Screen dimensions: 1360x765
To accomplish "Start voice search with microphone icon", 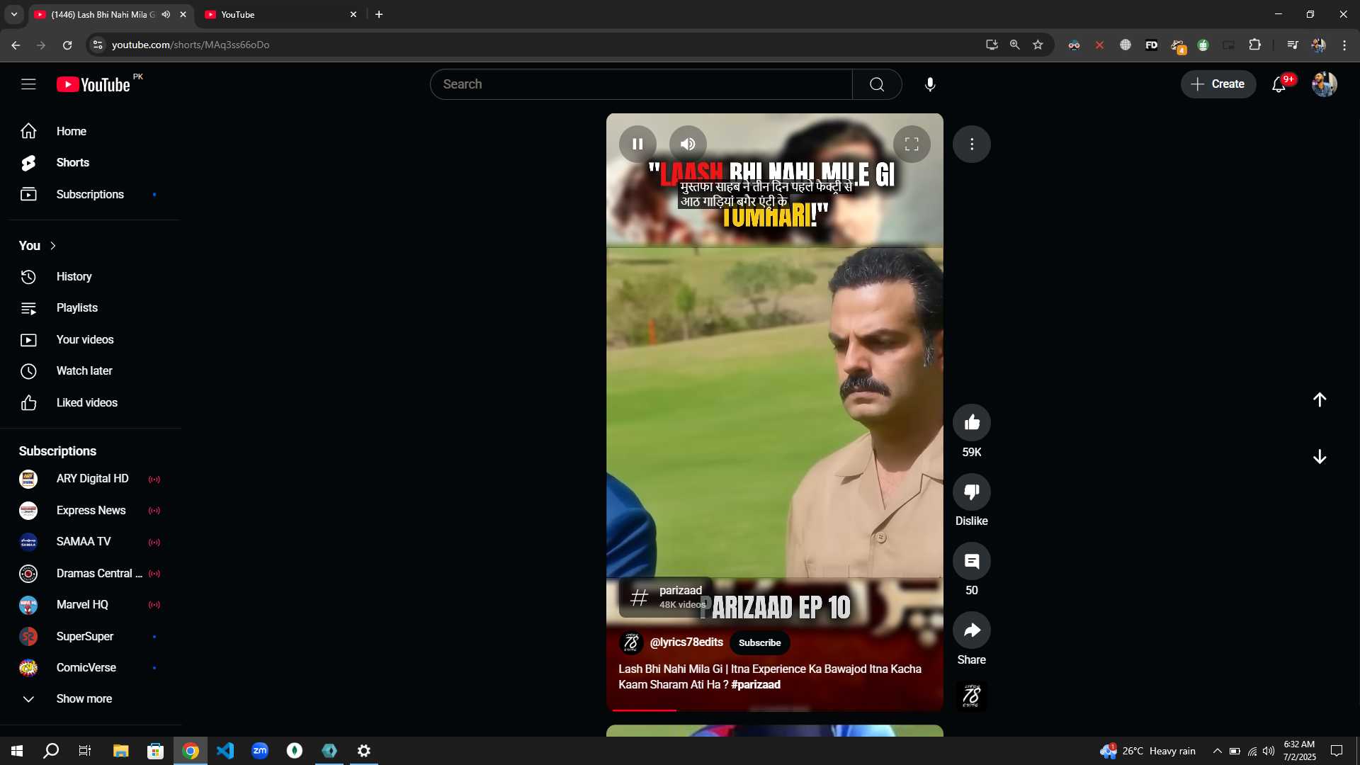I will click(930, 84).
